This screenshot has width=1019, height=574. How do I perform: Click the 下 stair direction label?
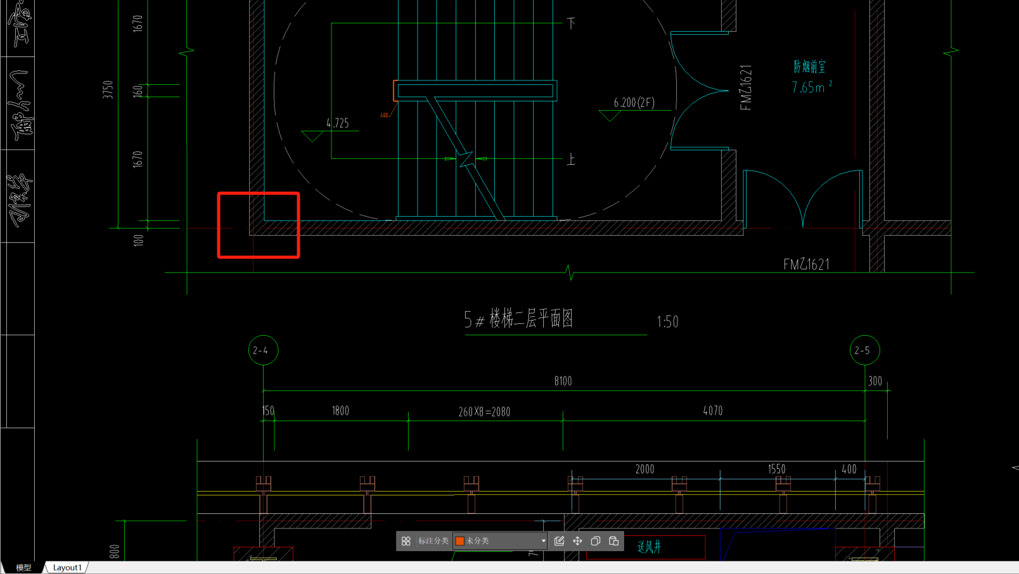click(571, 23)
